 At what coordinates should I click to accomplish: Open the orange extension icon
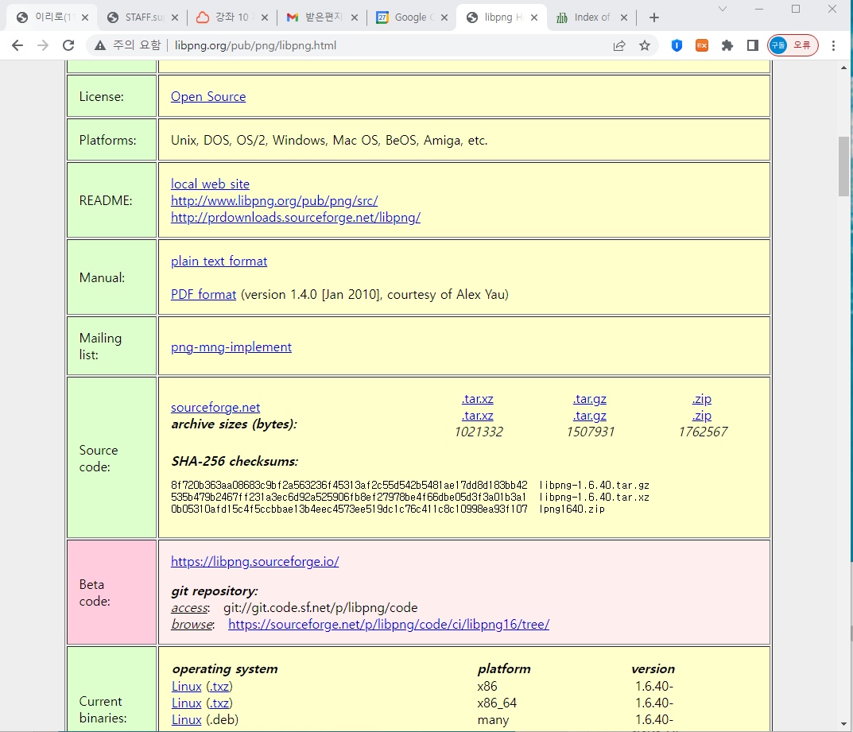coord(702,45)
